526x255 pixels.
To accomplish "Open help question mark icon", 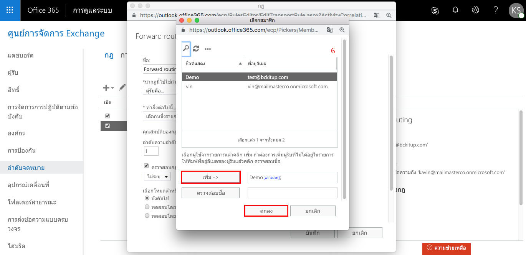I will 496,10.
